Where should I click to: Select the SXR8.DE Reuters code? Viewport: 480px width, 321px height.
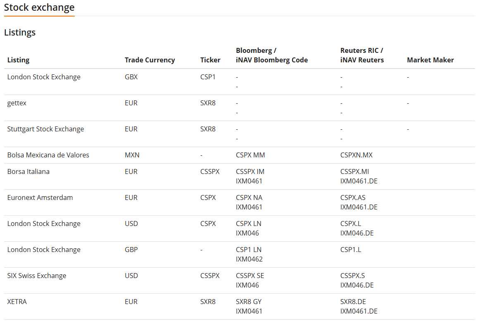point(353,302)
